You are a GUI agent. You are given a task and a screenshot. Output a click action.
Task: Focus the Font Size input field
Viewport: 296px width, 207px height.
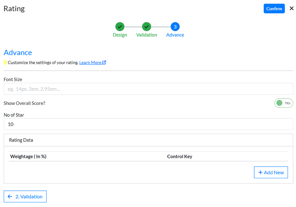pyautogui.click(x=148, y=89)
